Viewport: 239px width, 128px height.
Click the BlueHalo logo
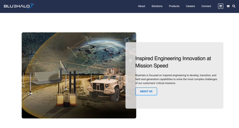(19, 6)
